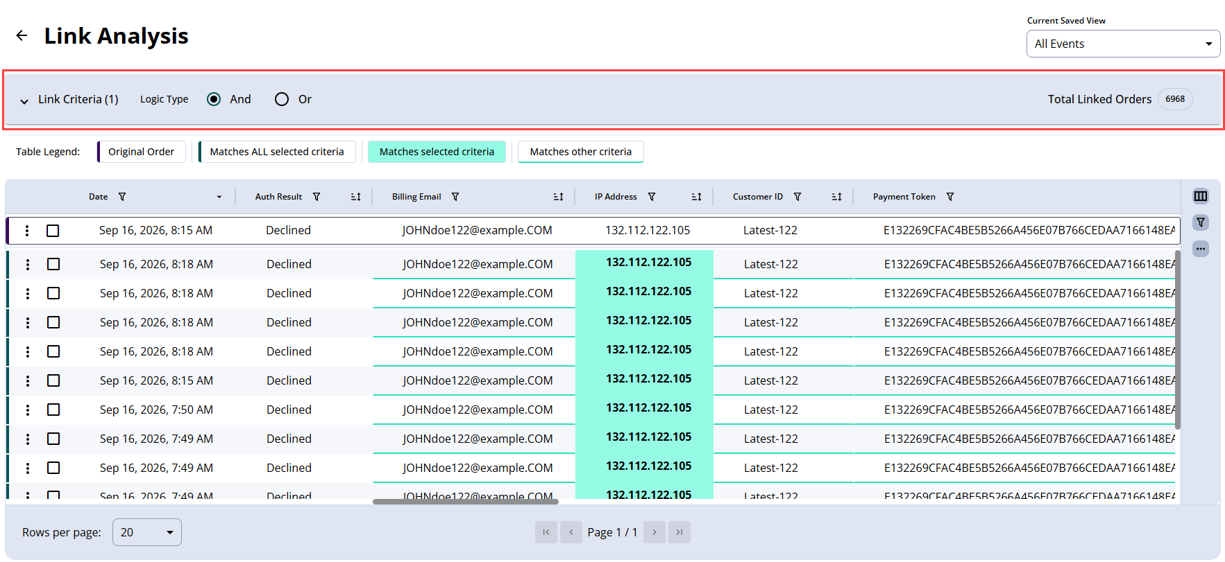Open the Date column sort dropdown
This screenshot has height=562, width=1225.
(x=219, y=197)
